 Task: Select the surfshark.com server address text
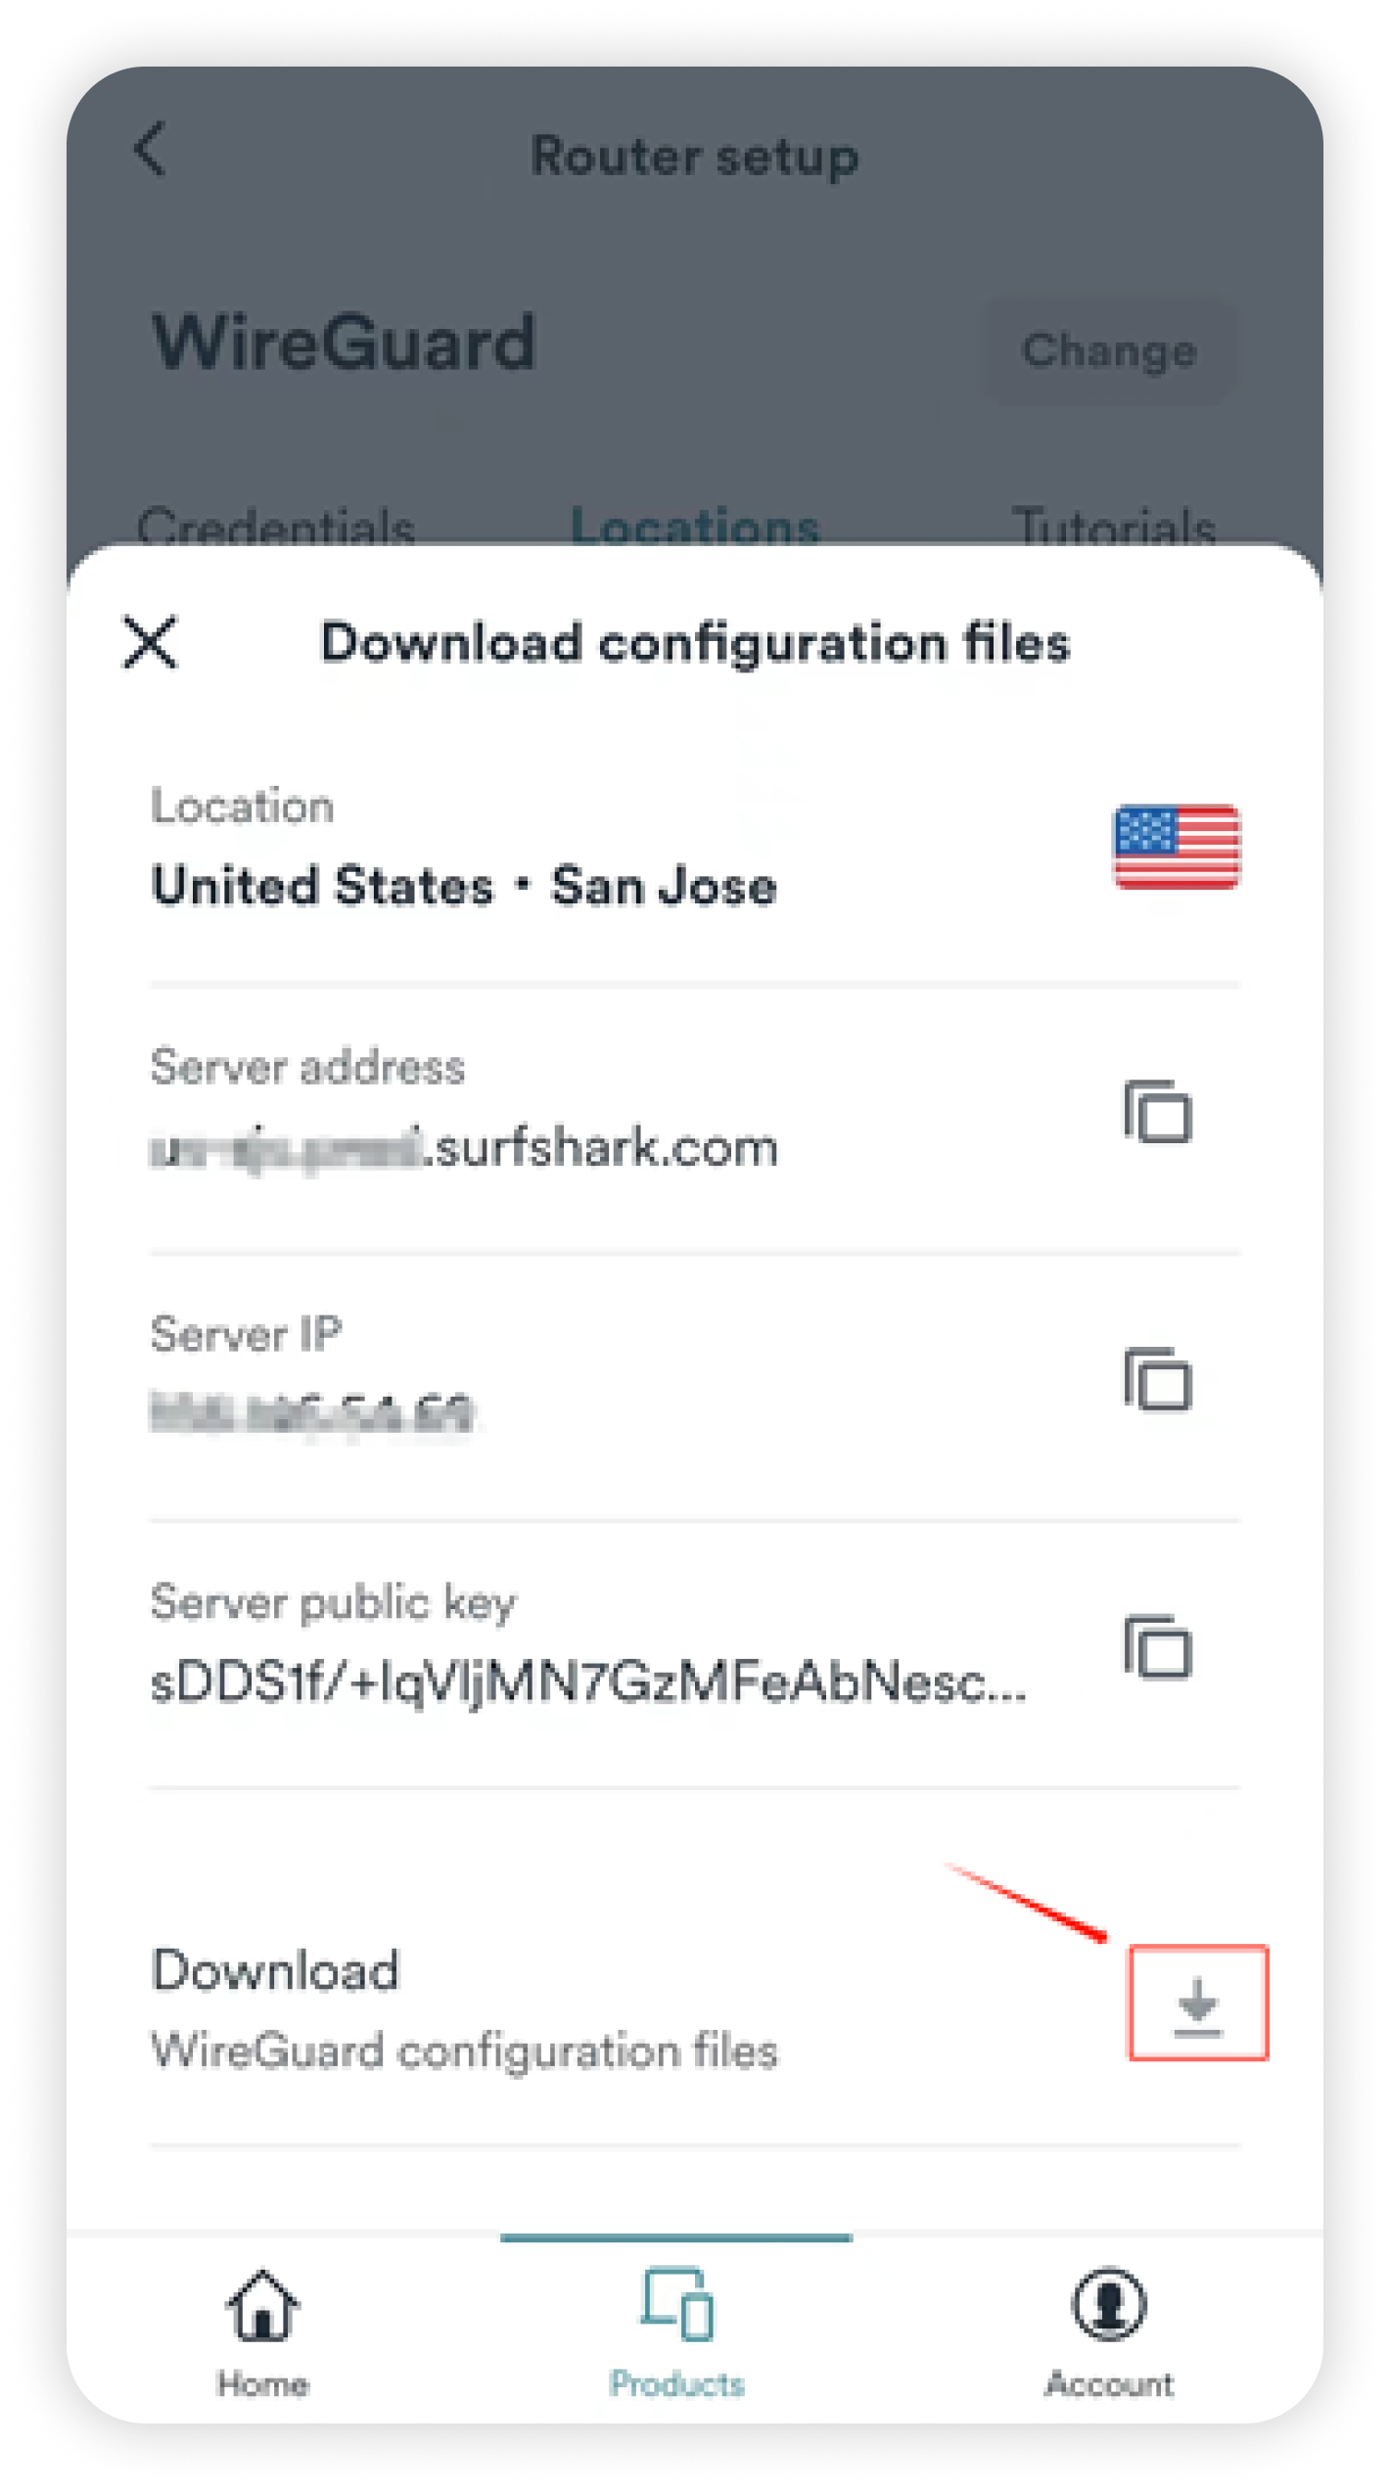pos(464,1147)
